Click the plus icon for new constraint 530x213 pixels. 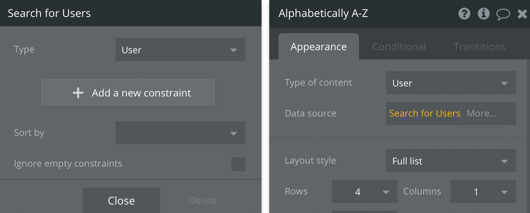[x=78, y=93]
